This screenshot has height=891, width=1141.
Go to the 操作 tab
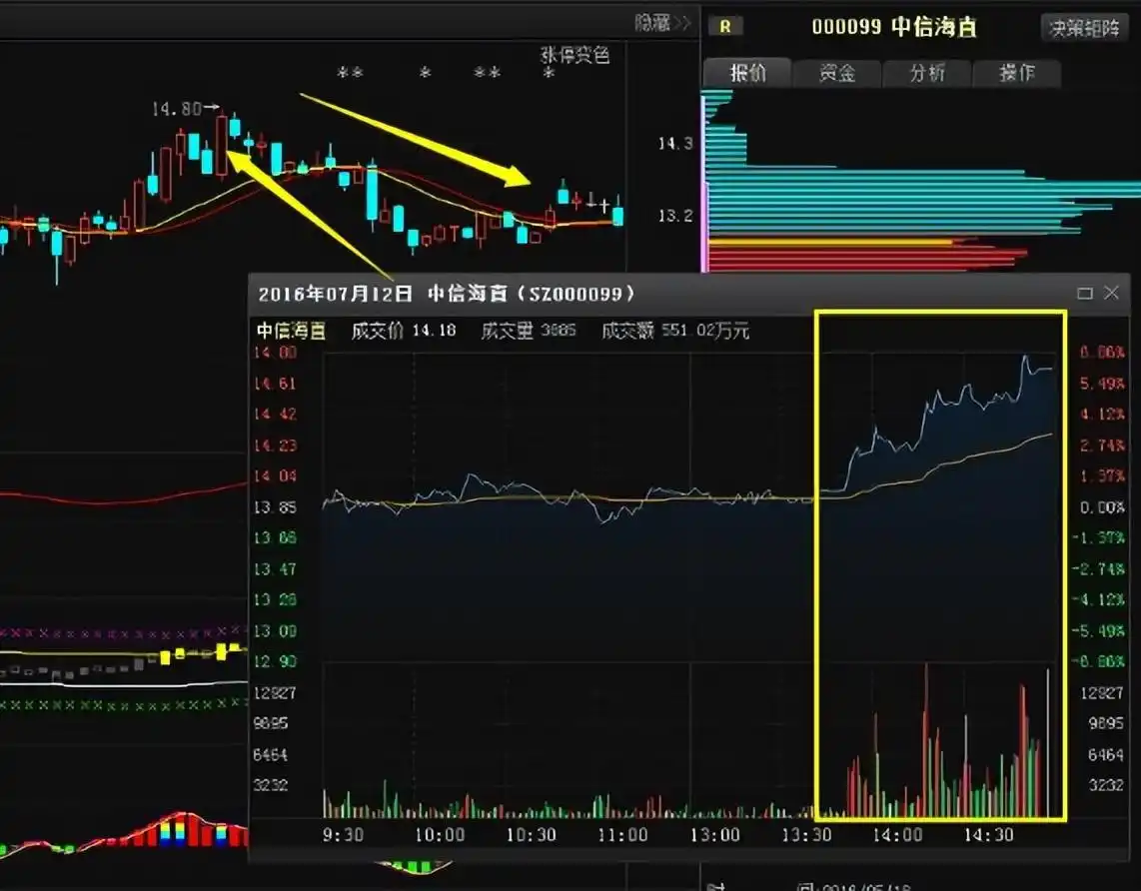(x=1016, y=73)
